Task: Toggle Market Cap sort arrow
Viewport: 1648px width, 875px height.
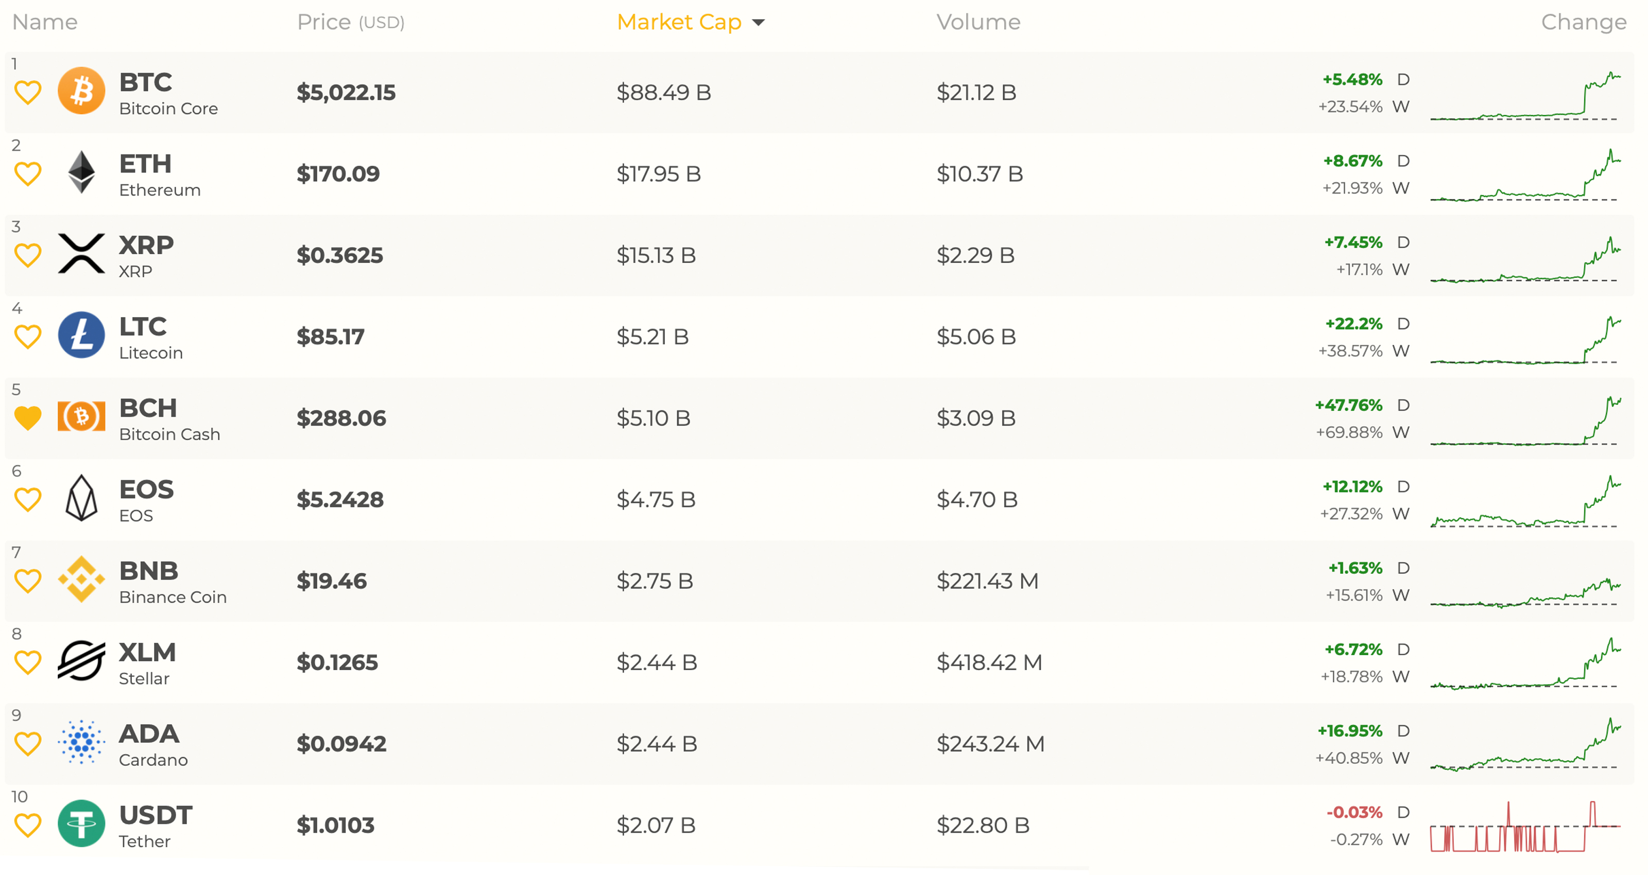Action: [759, 23]
